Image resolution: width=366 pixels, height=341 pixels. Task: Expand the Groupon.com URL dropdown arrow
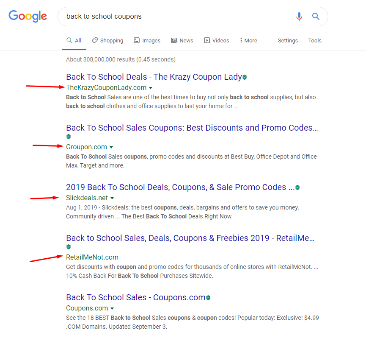pos(111,147)
